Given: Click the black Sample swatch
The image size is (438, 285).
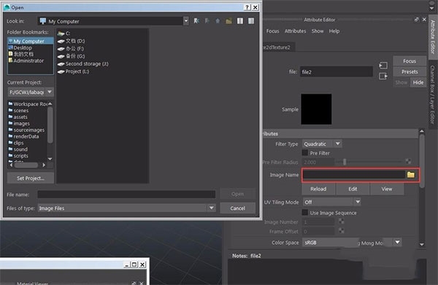Looking at the screenshot, I should click(316, 109).
